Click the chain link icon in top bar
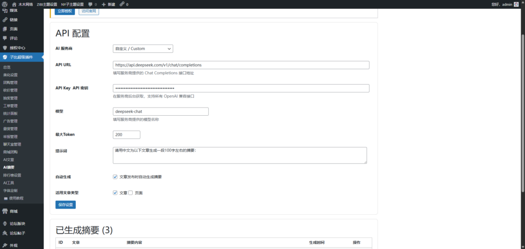 pyautogui.click(x=122, y=4)
